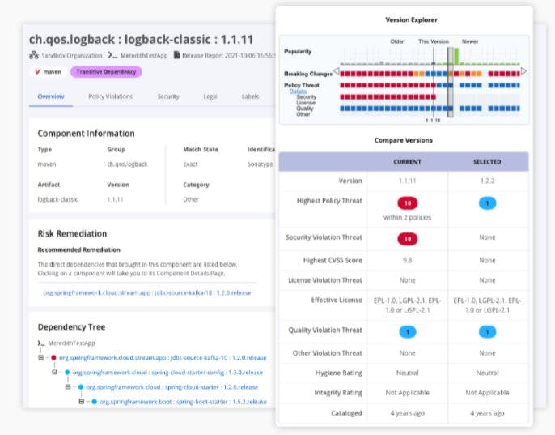Click the Details link under Policy Threat
Viewport: 555px width, 435px height.
click(298, 92)
